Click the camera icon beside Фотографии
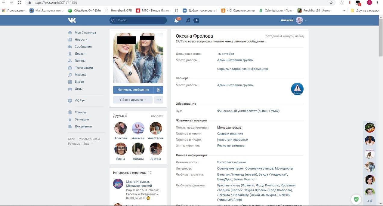The height and width of the screenshot is (206, 383). coord(70,68)
